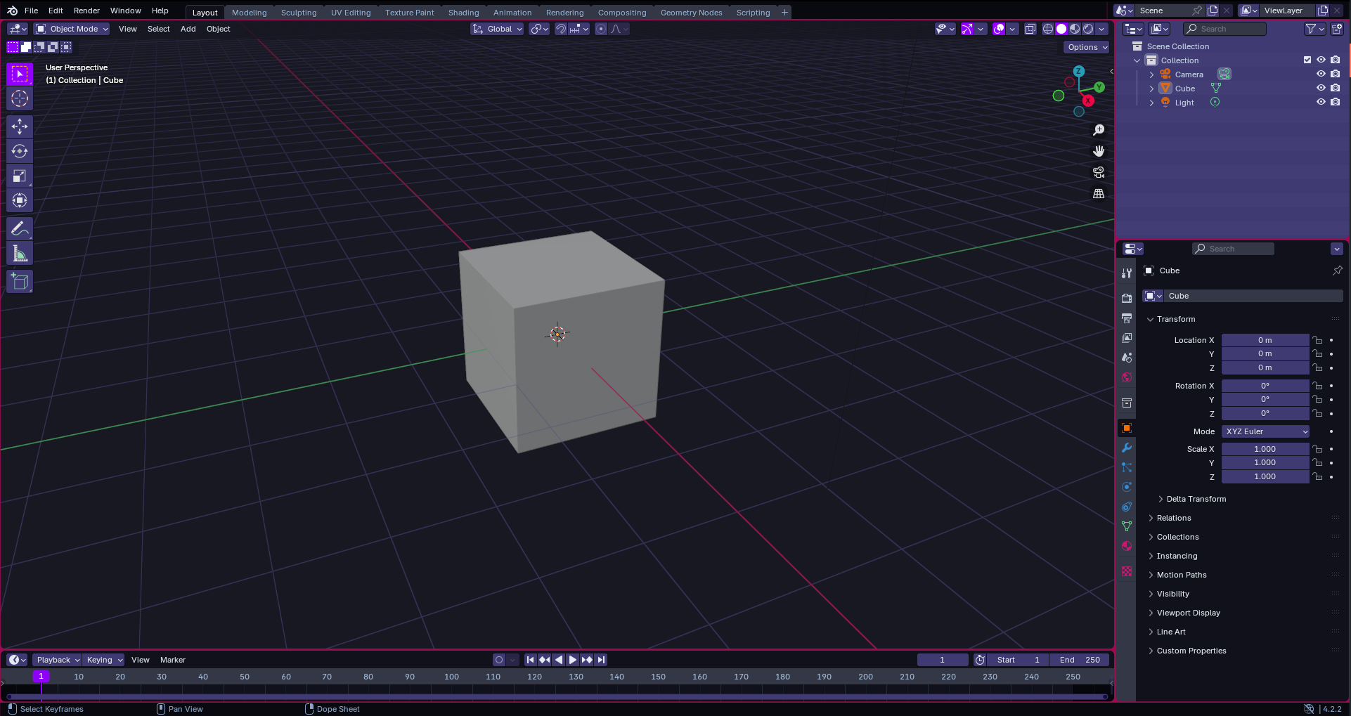Open the Particles properties tab
The image size is (1351, 716).
1127,467
